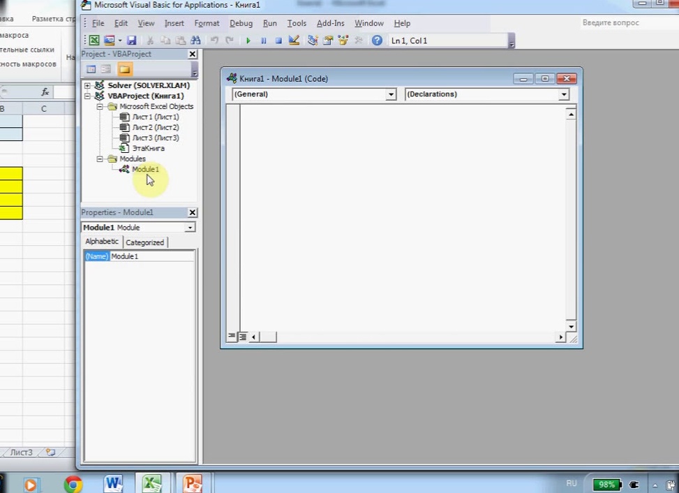Open the Properties Window toolbar icon
This screenshot has height=493, width=679.
328,41
